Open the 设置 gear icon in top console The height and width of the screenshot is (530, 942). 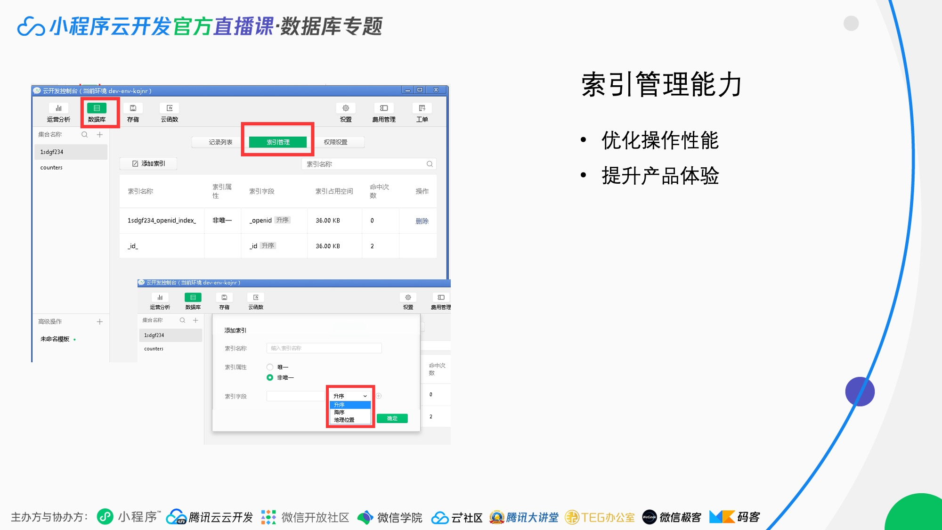tap(346, 108)
